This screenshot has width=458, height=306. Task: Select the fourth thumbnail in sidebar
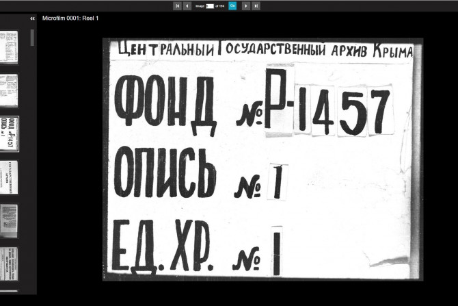pyautogui.click(x=9, y=177)
